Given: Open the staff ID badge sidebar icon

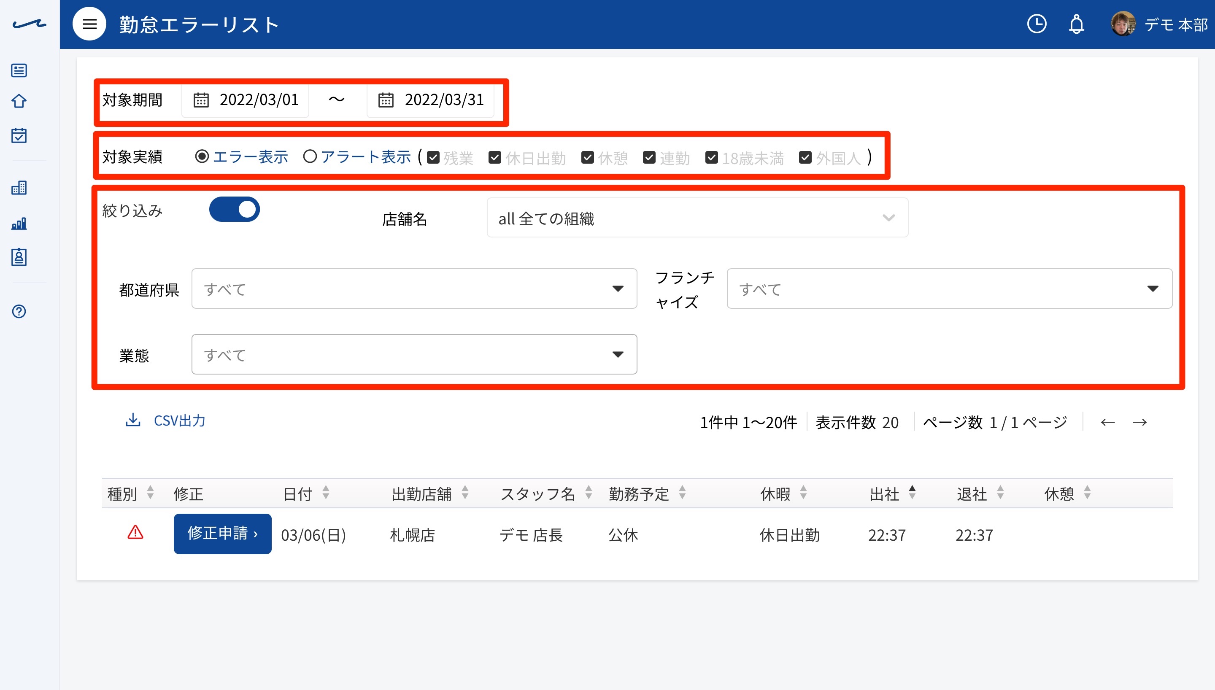Looking at the screenshot, I should 19,257.
